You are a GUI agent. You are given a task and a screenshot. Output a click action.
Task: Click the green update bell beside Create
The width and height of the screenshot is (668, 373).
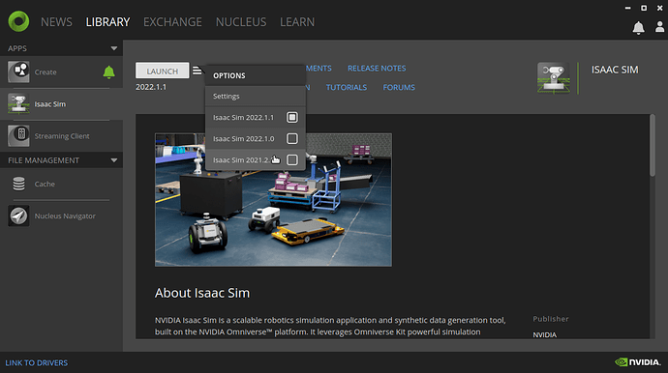click(x=108, y=72)
